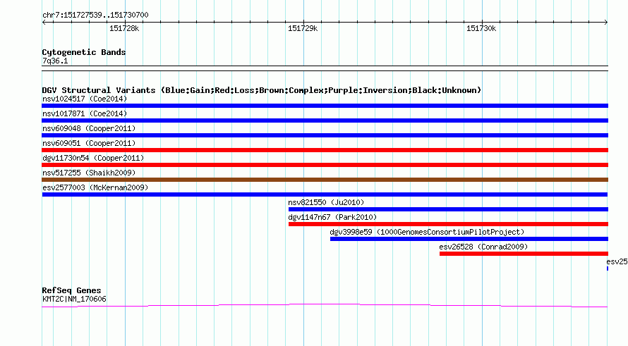Click the 151729k ruler position
Screen dimensions: 628x346
pos(303,28)
